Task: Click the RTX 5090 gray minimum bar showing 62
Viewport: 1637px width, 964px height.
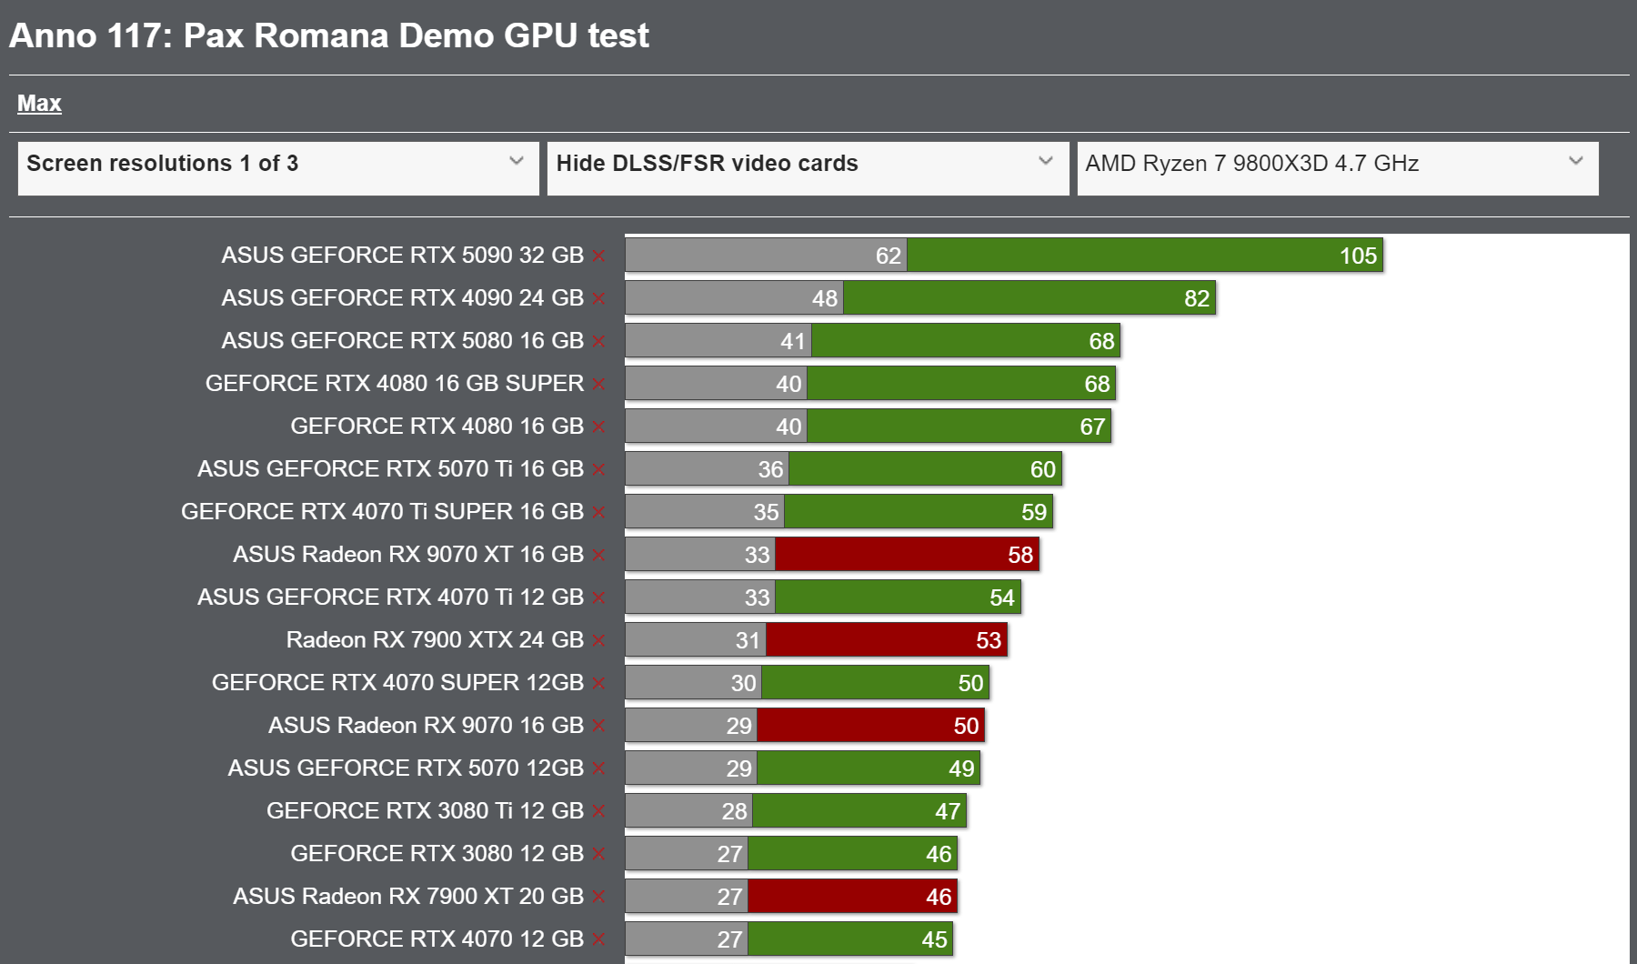Action: point(766,256)
